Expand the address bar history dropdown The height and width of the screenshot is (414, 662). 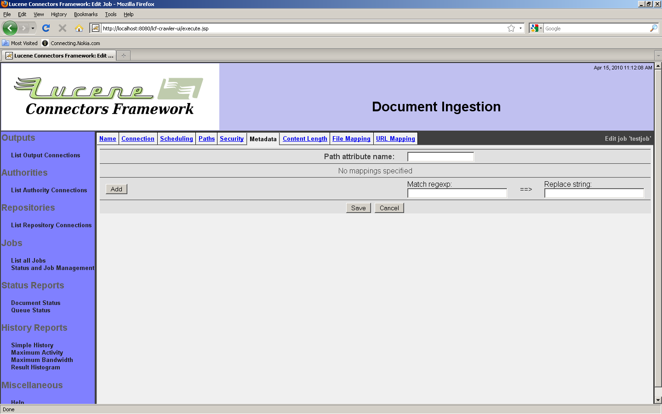tap(521, 28)
